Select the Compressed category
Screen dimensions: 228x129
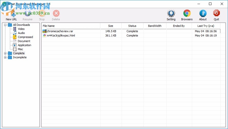tap(25, 37)
